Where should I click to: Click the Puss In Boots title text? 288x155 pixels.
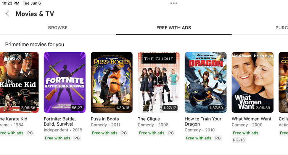click(x=105, y=119)
